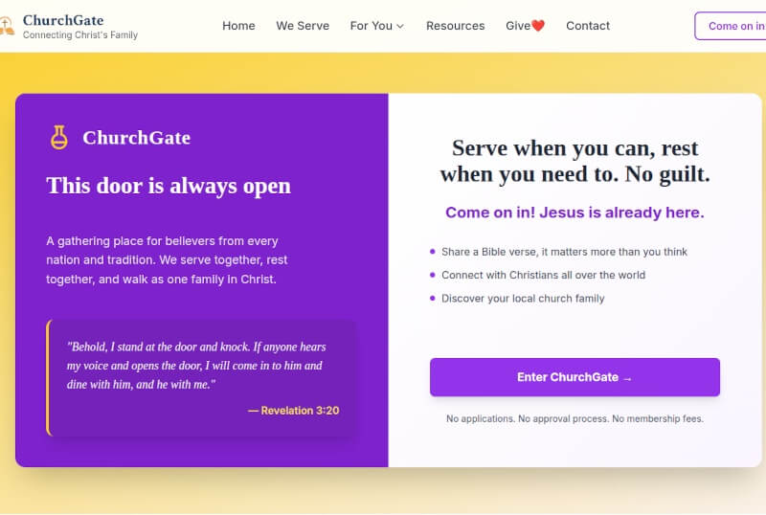Open the We Serve menu item

[x=303, y=26]
